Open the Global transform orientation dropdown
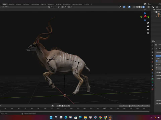This screenshot has height=120, width=161. (x=52, y=7)
